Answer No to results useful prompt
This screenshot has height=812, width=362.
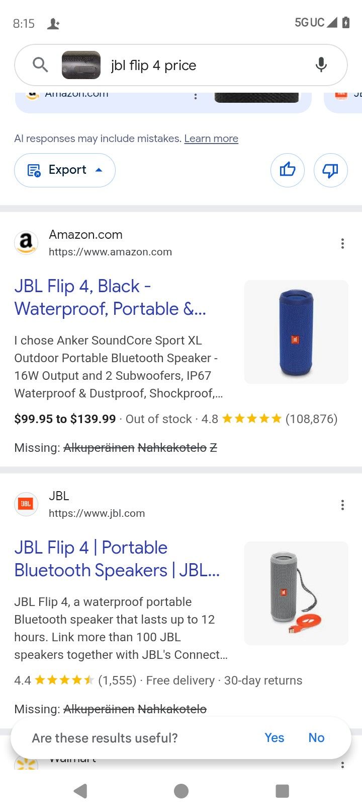(316, 738)
